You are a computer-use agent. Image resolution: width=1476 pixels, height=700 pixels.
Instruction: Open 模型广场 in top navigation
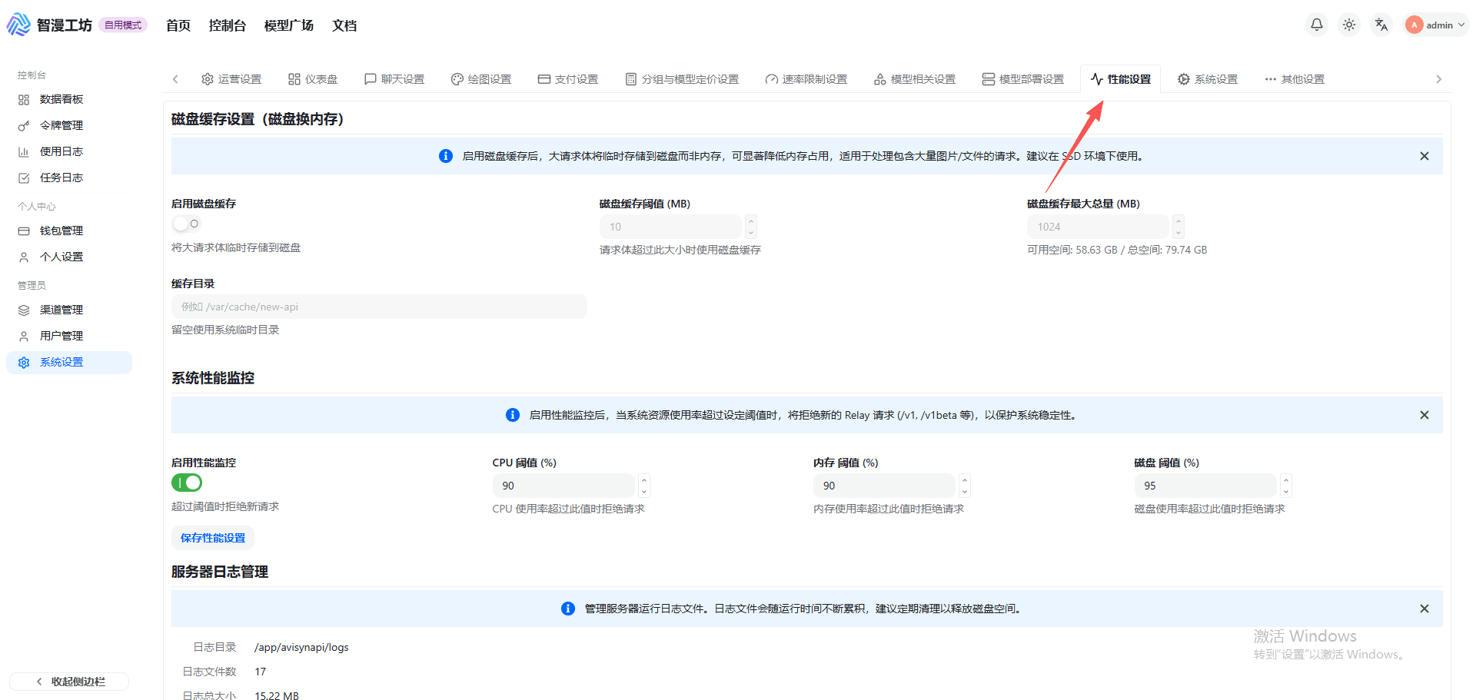(289, 25)
